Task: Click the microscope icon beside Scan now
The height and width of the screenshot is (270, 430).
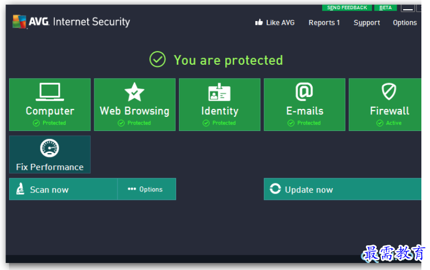Action: (x=20, y=189)
